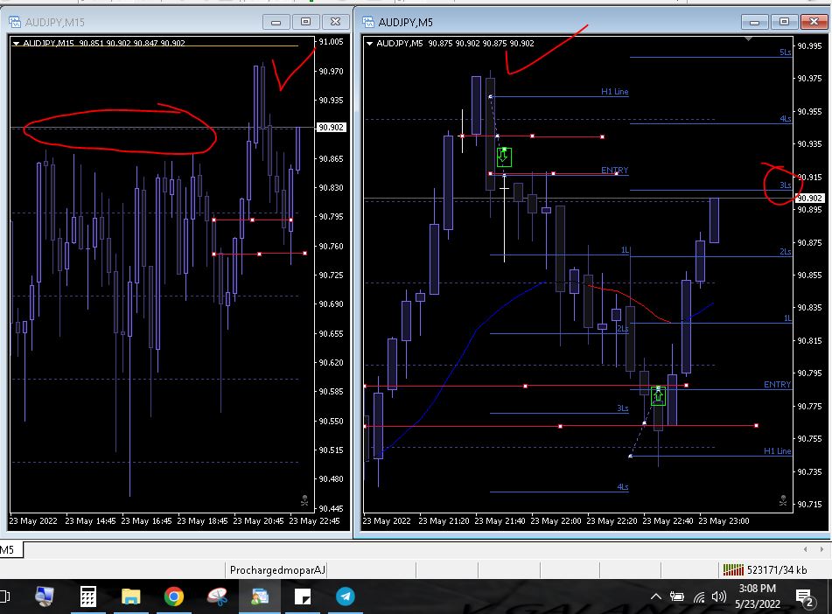This screenshot has height=614, width=832.
Task: Close the AUDJPY,M5 chart window
Action: 814,22
